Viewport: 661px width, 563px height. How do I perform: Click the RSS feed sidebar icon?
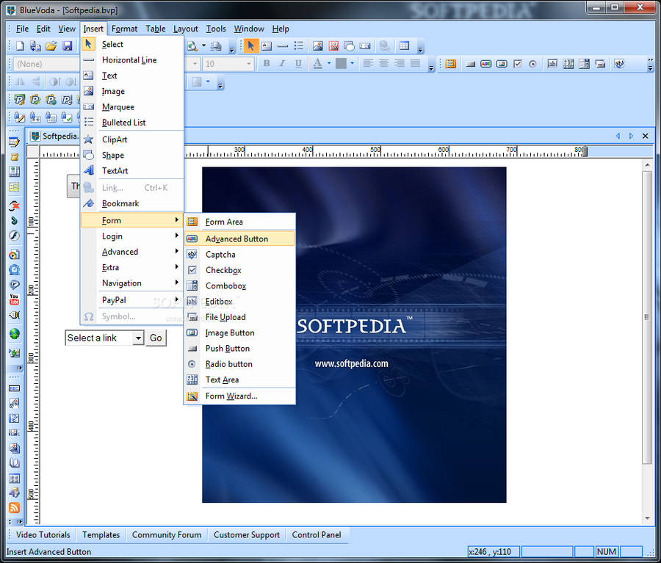pos(14,508)
